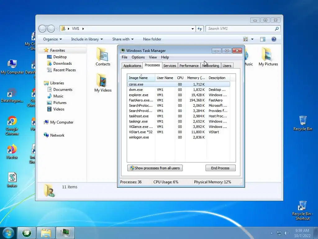Change your view icon in Explorer toolbar
Image resolution: width=318 pixels, height=239 pixels.
pos(245,39)
